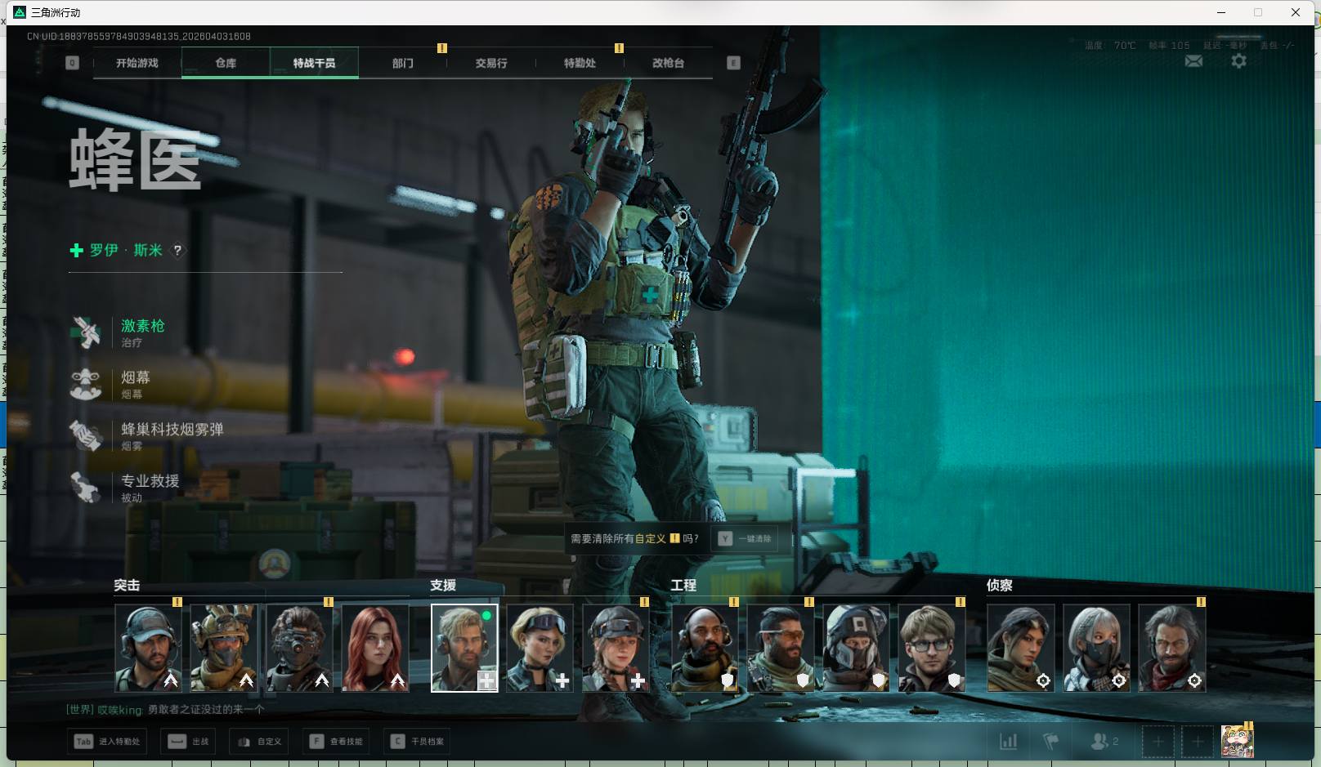Click the 激素枪 skill name
1321x767 pixels.
click(x=143, y=326)
